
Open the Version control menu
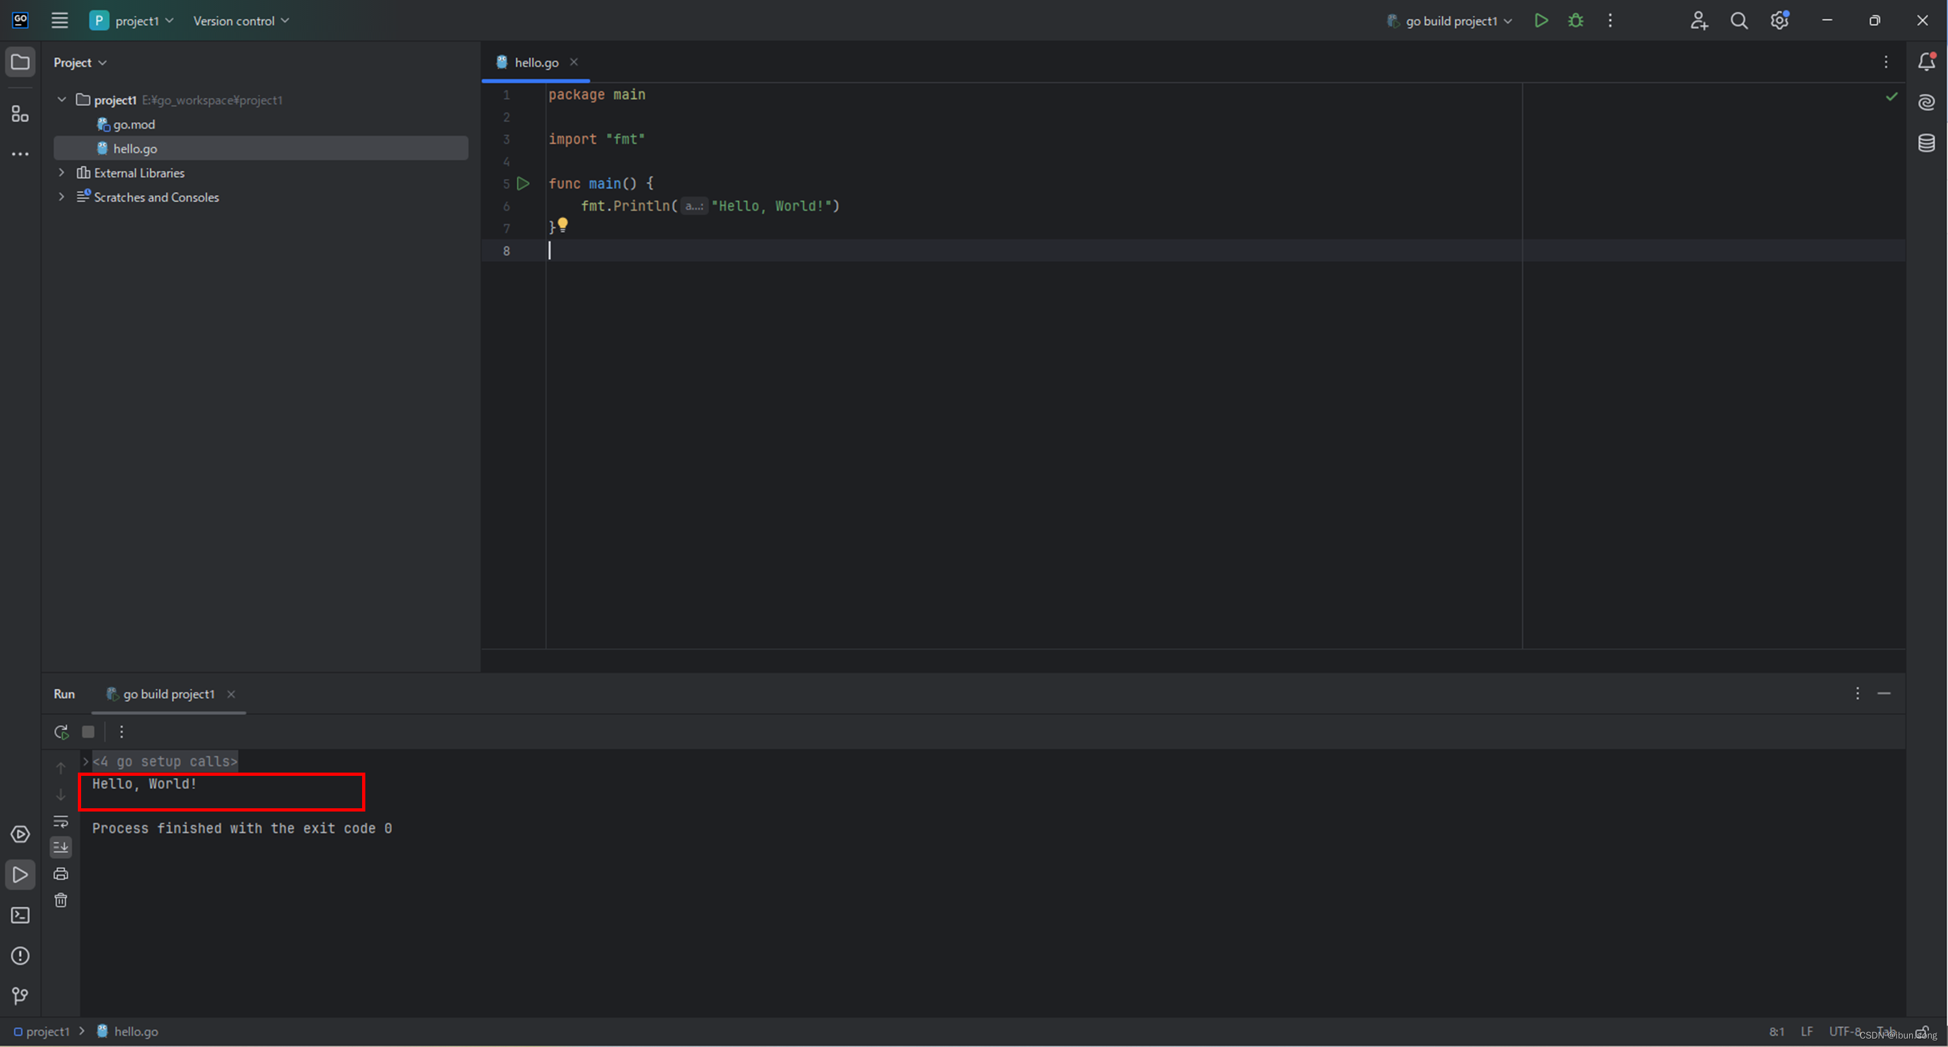241,20
